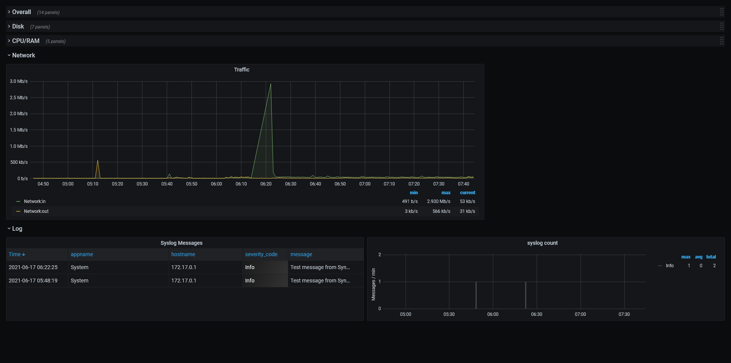Sort syslog count legend by total
The width and height of the screenshot is (731, 363).
711,257
